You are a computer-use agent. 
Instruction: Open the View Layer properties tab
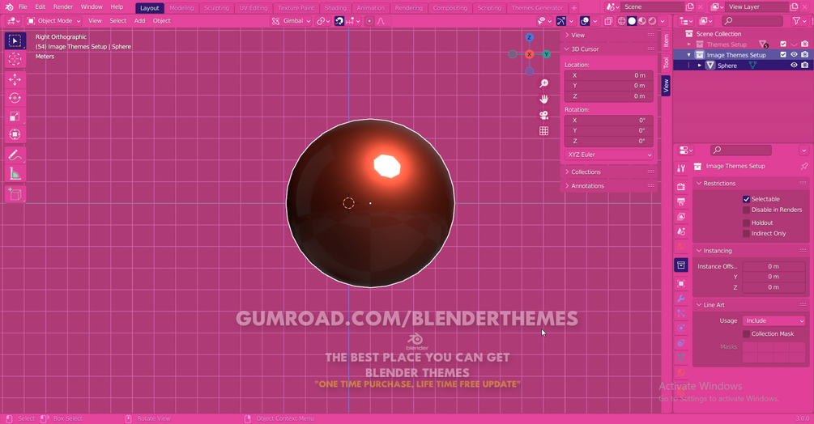click(681, 217)
